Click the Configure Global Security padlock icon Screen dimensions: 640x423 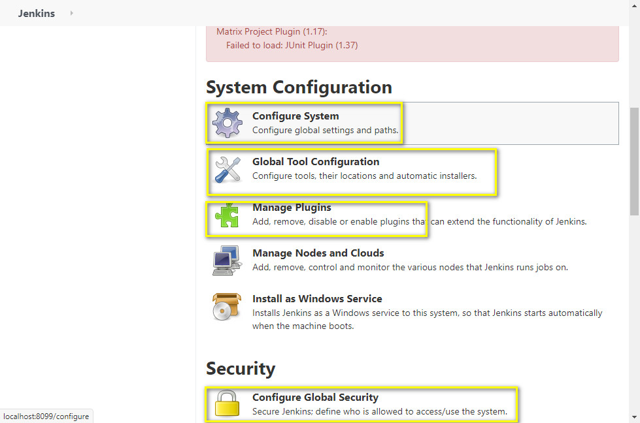coord(227,404)
